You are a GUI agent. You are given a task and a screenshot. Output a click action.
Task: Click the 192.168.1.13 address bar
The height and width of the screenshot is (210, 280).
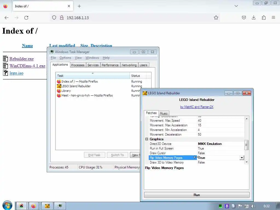[136, 18]
